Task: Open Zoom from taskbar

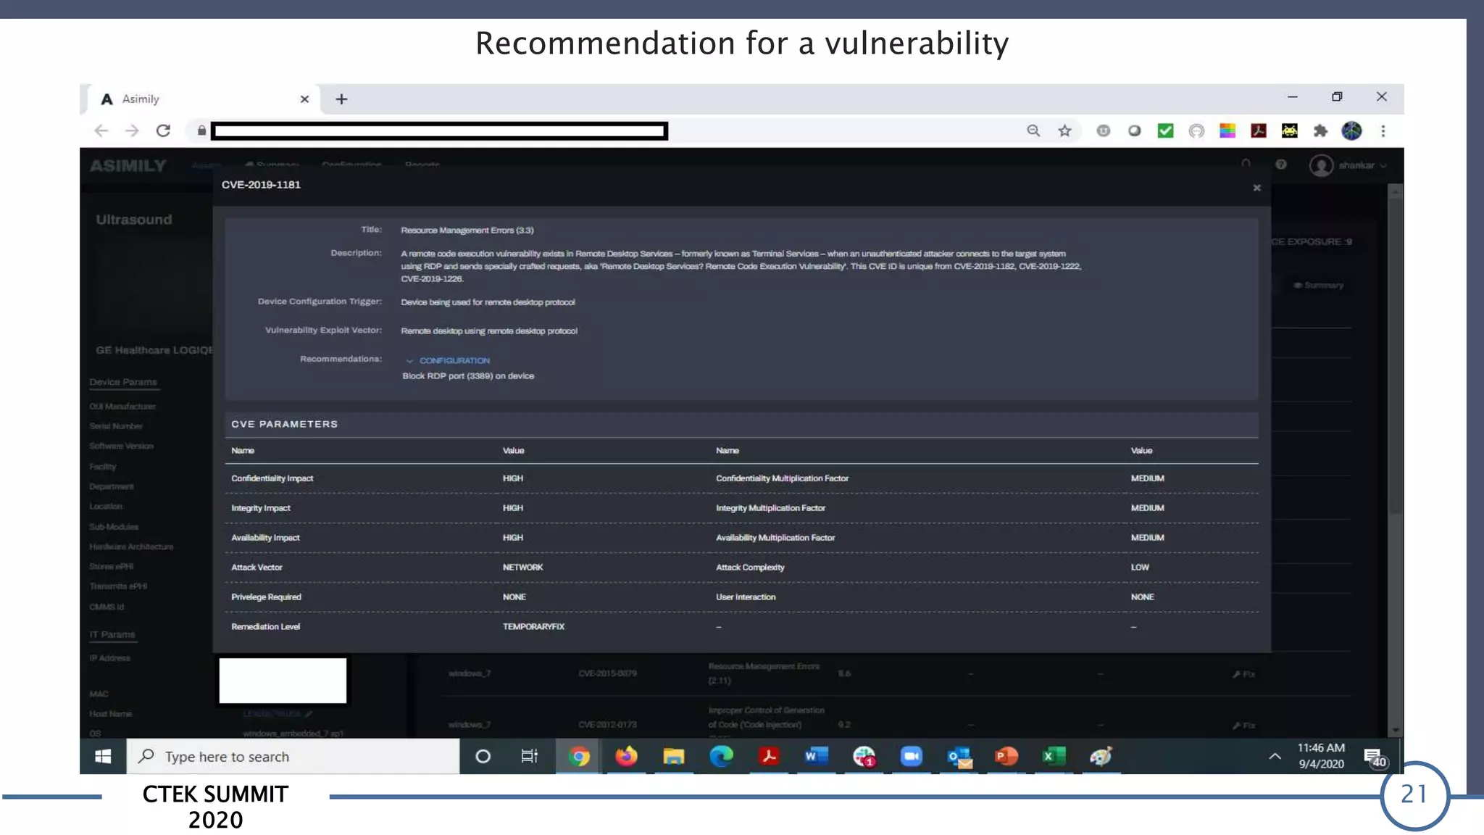Action: click(911, 757)
